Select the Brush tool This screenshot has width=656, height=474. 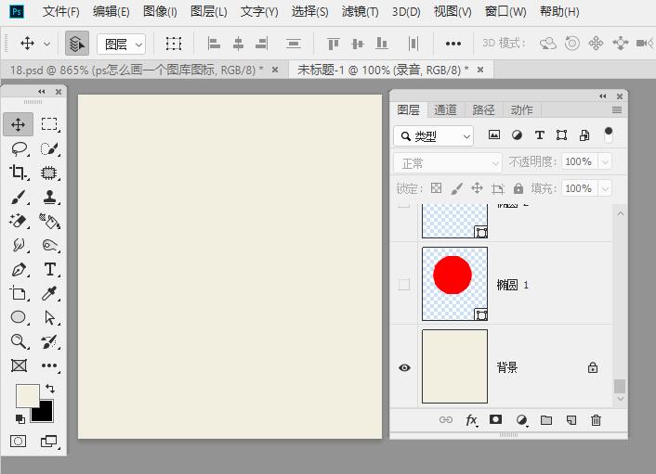[x=19, y=197]
